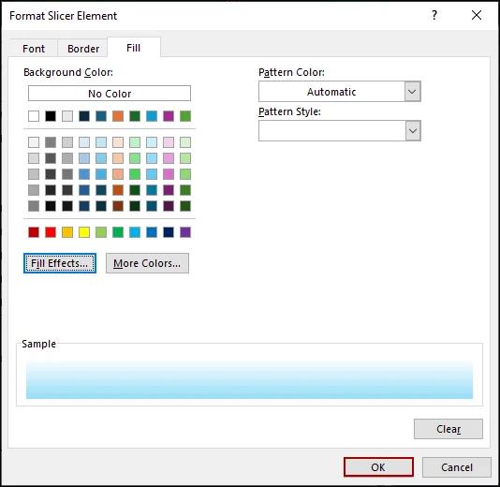Screen dimensions: 500x487
Task: Pick the light blue-green swatch ending the top theme row
Action: pyautogui.click(x=185, y=116)
